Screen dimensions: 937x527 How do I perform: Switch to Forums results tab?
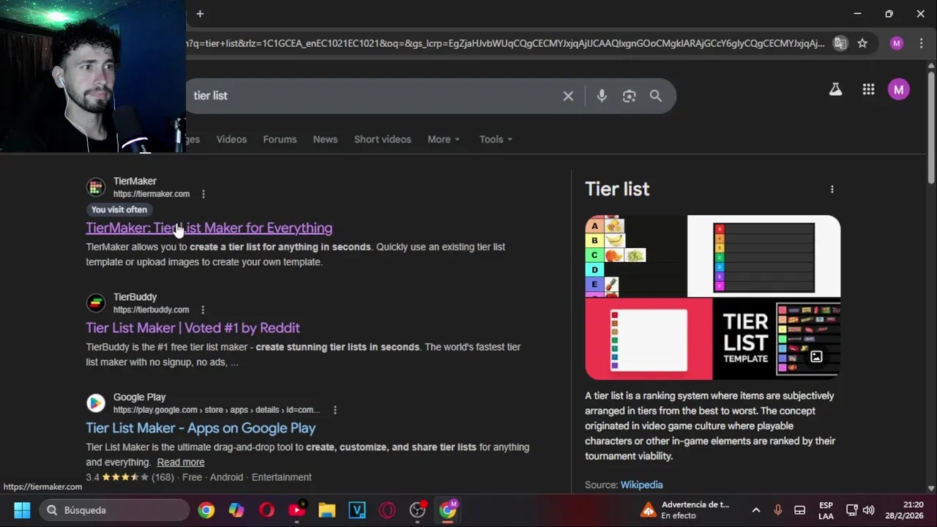coord(280,139)
